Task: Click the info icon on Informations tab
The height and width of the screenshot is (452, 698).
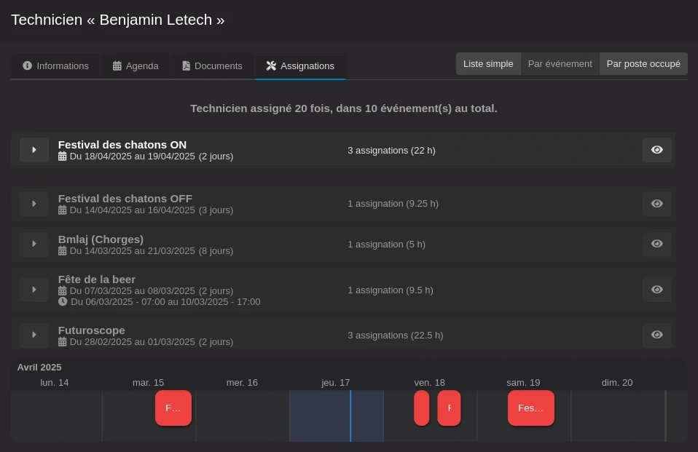Action: point(28,66)
